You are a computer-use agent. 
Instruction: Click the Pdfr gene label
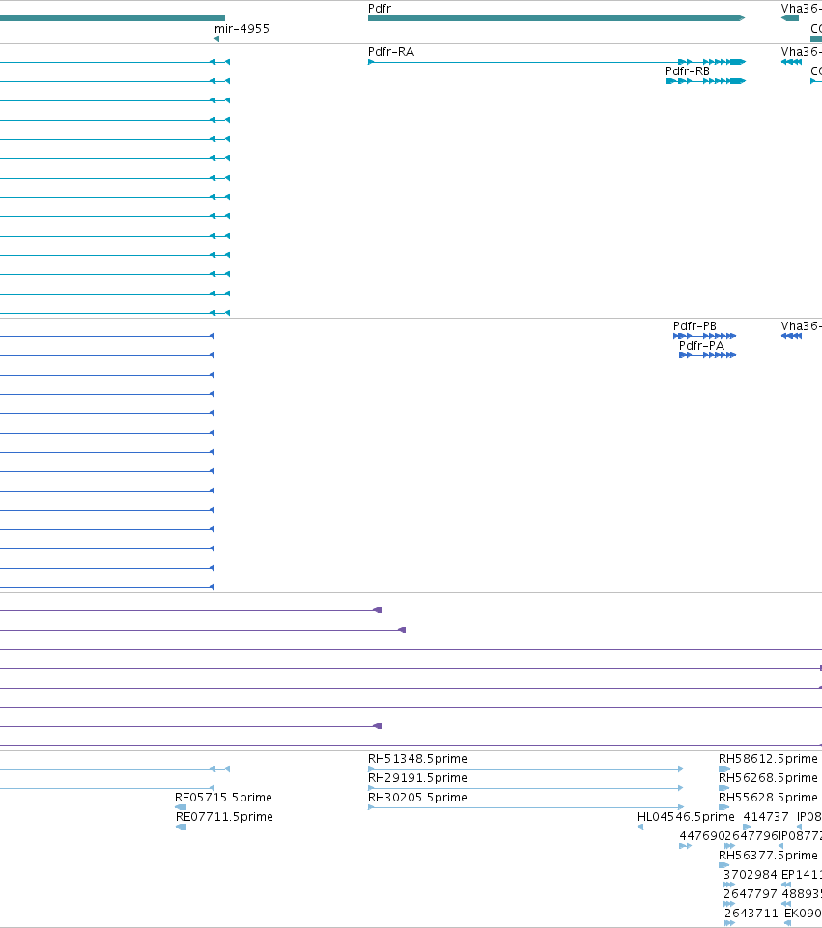click(380, 9)
